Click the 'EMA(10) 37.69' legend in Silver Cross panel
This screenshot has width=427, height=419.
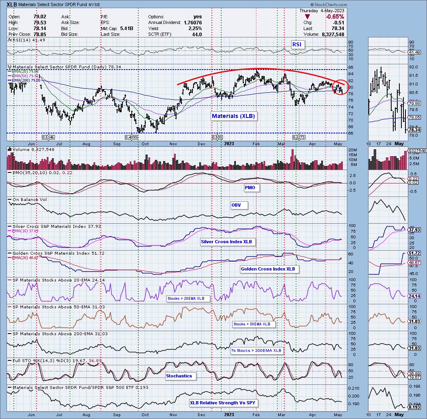(24, 231)
